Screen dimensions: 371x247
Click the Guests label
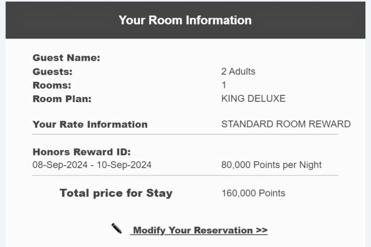tap(52, 72)
